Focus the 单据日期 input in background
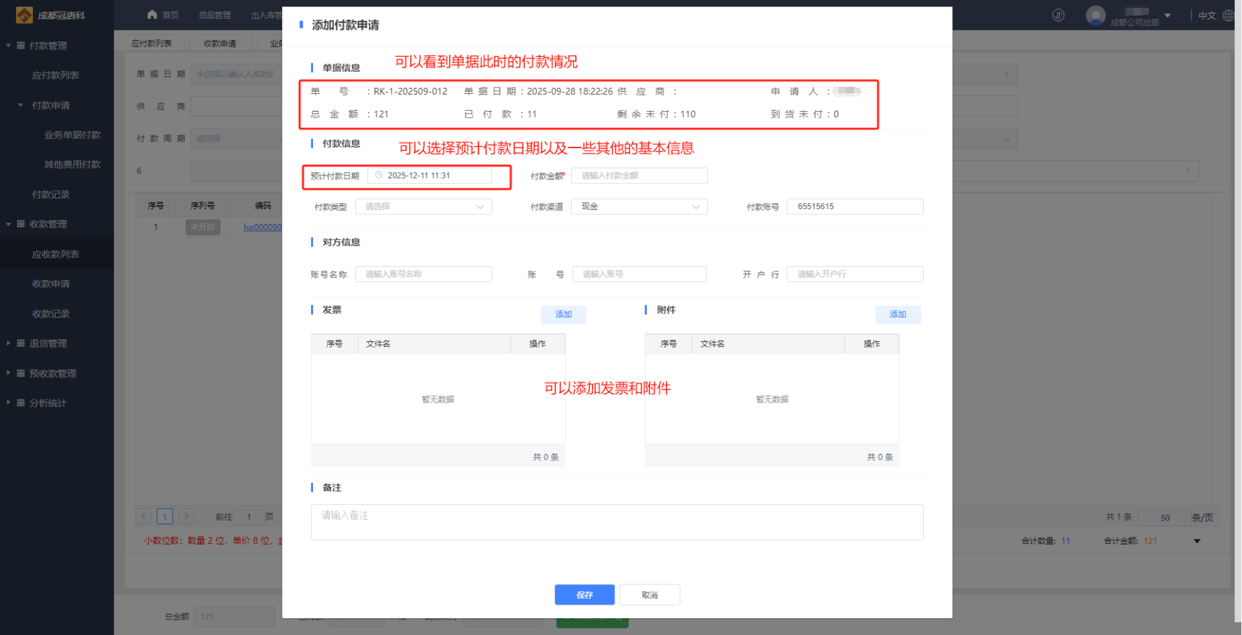Screen dimensions: 1242x635 pos(237,74)
